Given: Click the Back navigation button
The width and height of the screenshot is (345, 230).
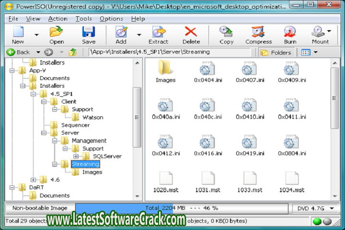Looking at the screenshot, I should [18, 52].
